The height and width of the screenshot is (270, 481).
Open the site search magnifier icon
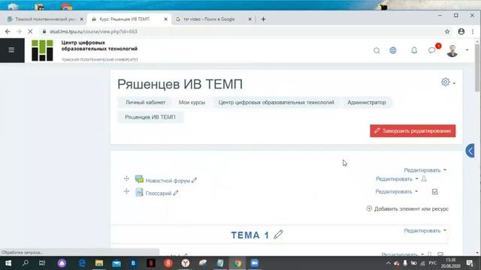[377, 50]
